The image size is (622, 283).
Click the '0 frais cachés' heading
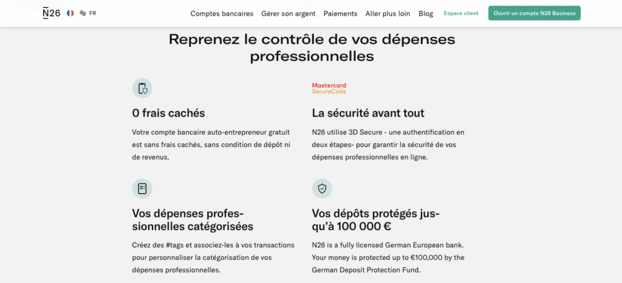point(168,113)
